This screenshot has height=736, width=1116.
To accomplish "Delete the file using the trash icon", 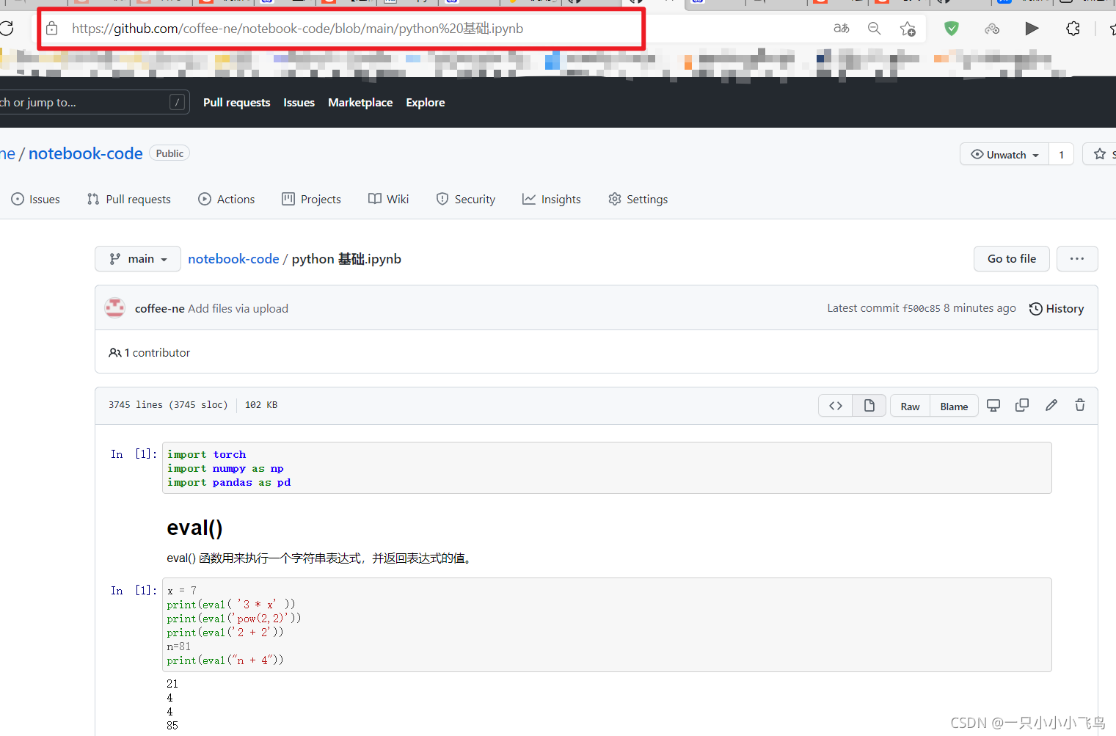I will coord(1079,405).
